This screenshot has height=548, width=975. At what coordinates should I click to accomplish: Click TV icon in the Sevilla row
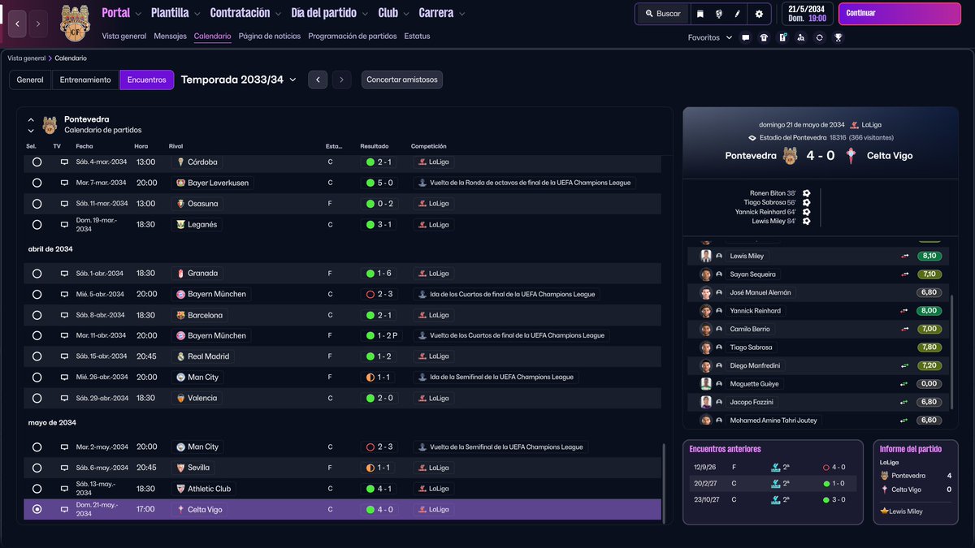(64, 468)
